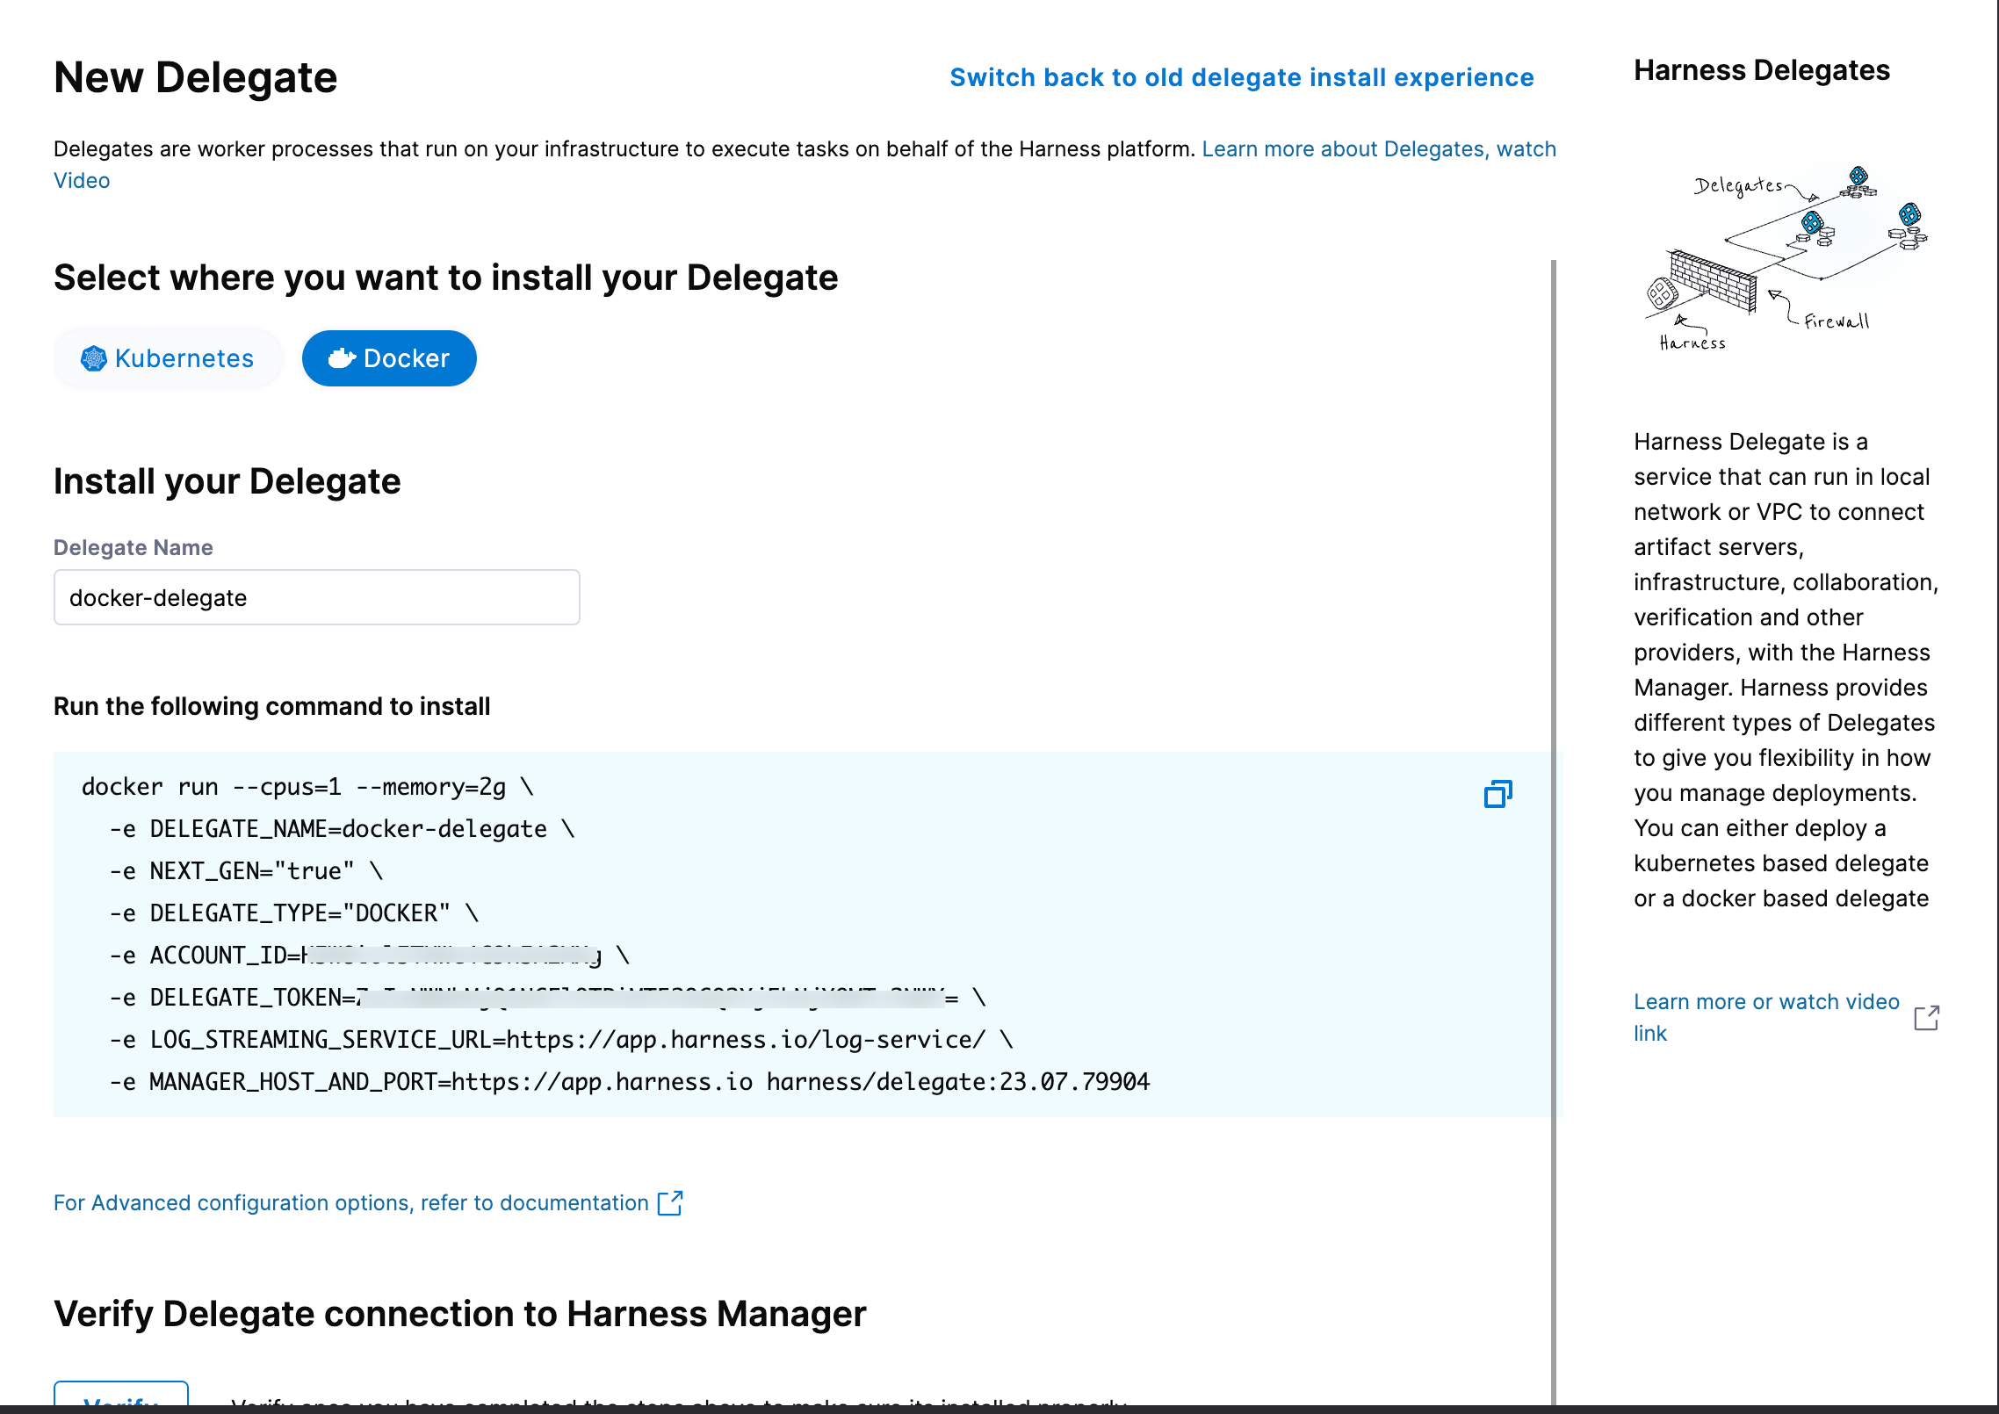Open Learn more or watch video link
Image resolution: width=1999 pixels, height=1414 pixels.
1765,1002
